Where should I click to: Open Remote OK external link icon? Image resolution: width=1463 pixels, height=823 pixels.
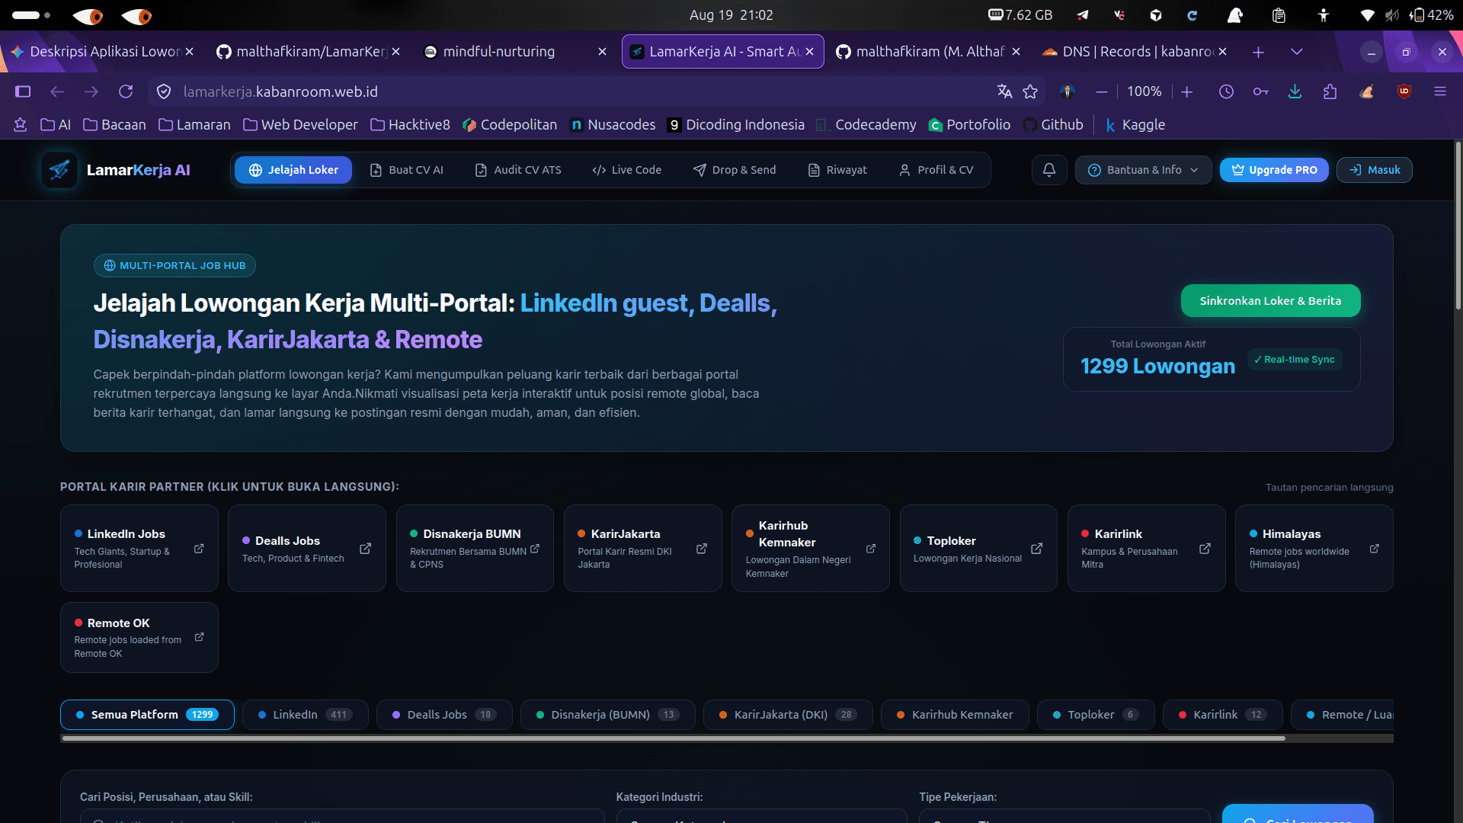coord(199,637)
